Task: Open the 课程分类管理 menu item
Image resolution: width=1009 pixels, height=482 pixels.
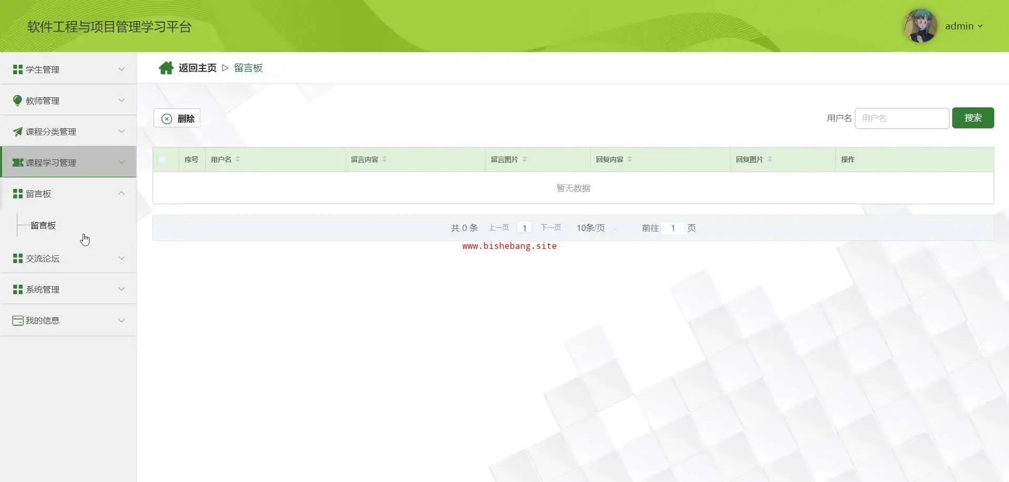Action: 68,131
